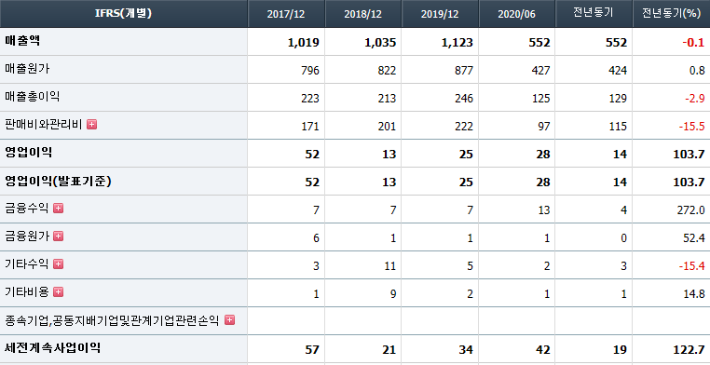The height and width of the screenshot is (365, 710).
Task: Click 매출액 change value -0.1
Action: (693, 43)
